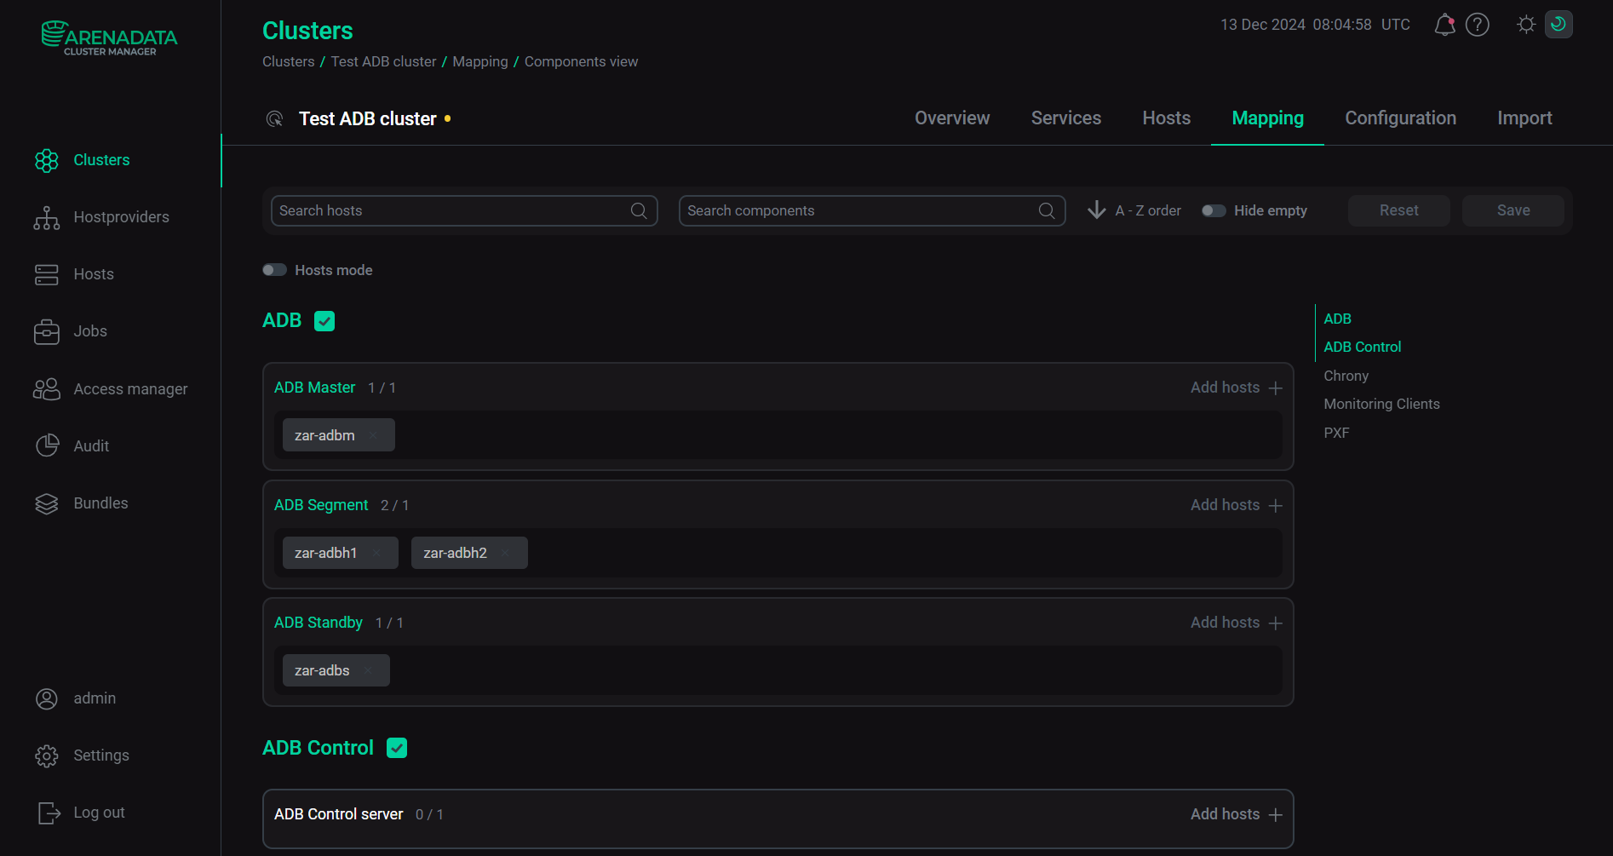1613x856 pixels.
Task: Click the Jobs briefcase icon
Action: [47, 332]
